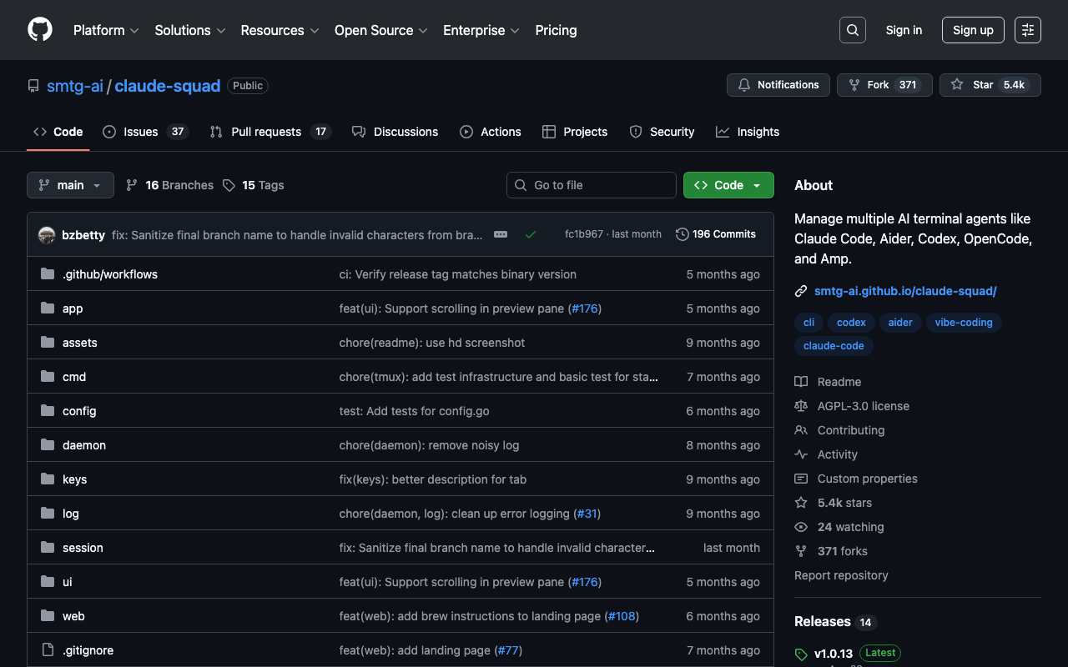Viewport: 1068px width, 667px height.
Task: Expand the main branch dropdown
Action: (x=70, y=185)
